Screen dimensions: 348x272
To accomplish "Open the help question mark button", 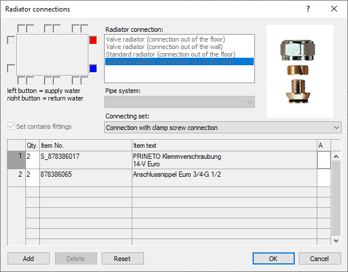I will [308, 9].
